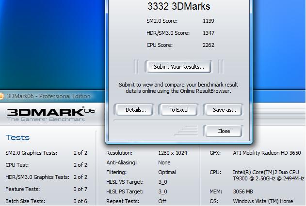Choose Save as to store results
The height and width of the screenshot is (206, 306).
pyautogui.click(x=224, y=110)
